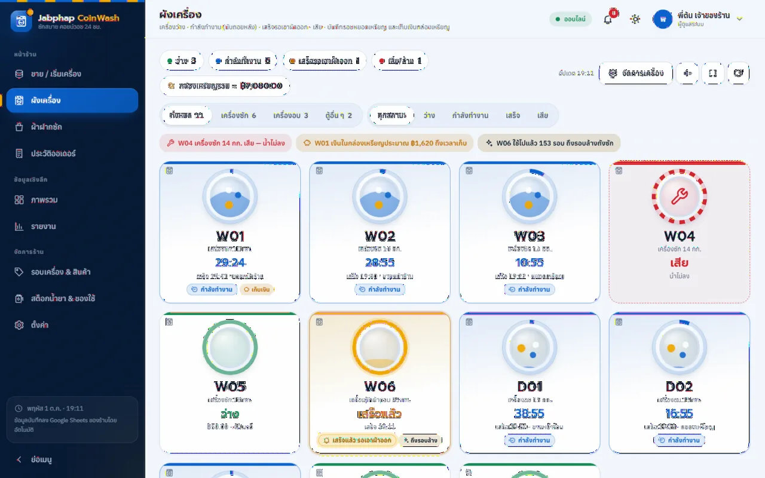
Task: Open ผ้าฝากซัก from the sidebar
Action: (72, 127)
